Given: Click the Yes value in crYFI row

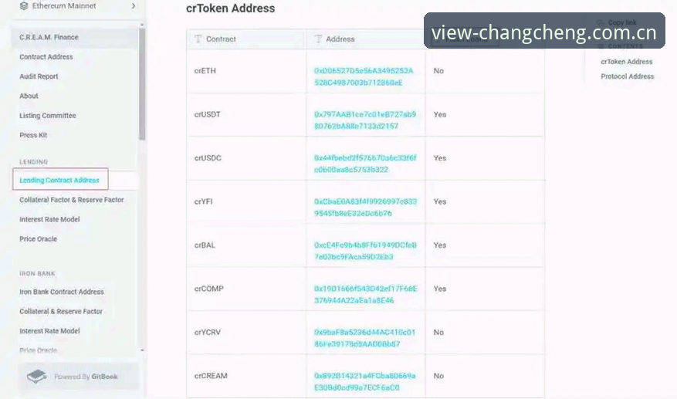Looking at the screenshot, I should coord(440,201).
